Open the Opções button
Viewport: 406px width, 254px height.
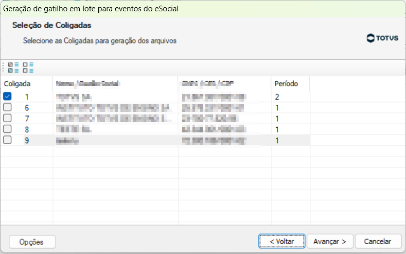coord(32,242)
